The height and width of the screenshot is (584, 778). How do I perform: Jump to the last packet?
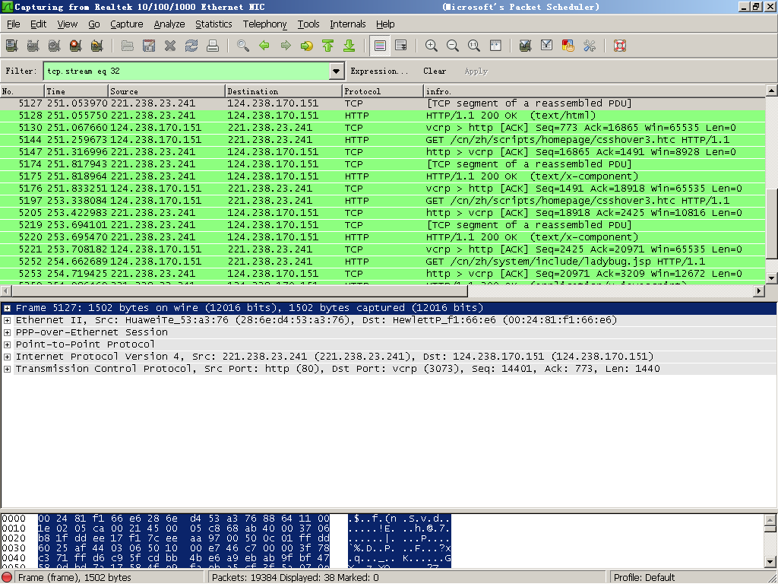point(349,46)
